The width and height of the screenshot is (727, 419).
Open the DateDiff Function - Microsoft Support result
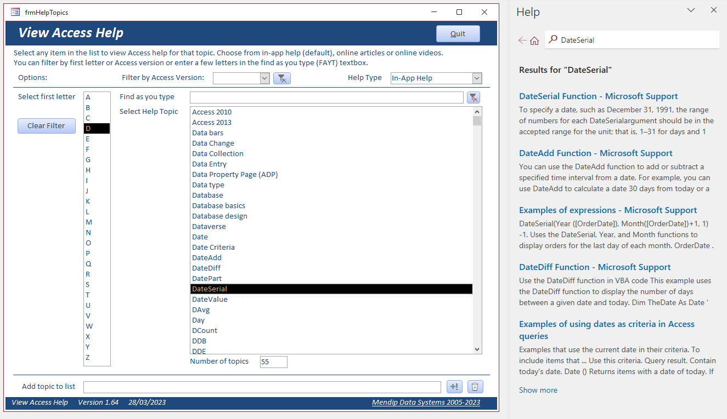point(595,267)
